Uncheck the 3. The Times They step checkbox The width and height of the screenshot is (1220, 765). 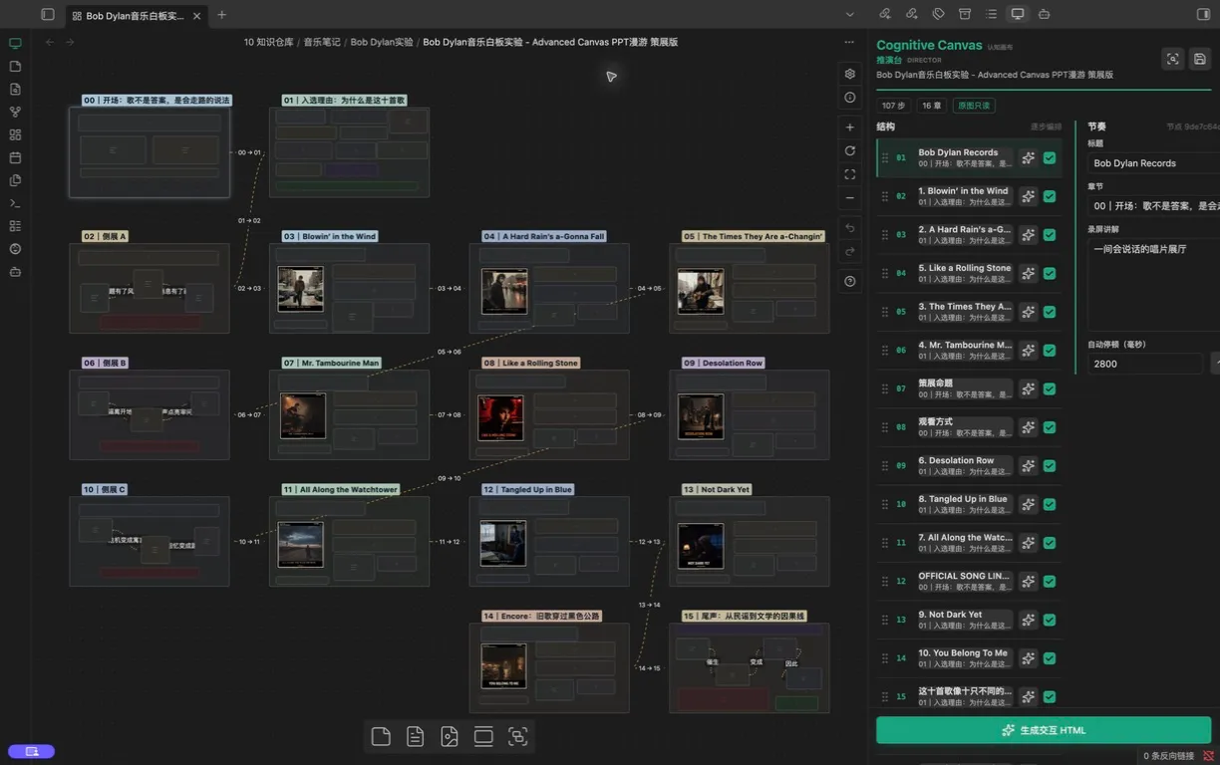(1050, 312)
